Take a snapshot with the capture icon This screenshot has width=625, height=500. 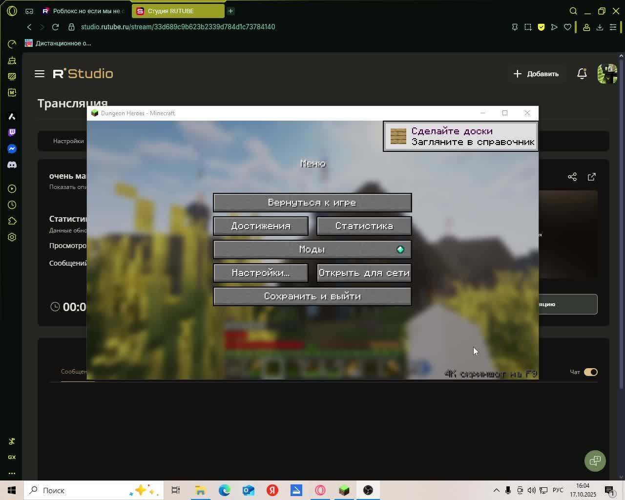[x=528, y=27]
